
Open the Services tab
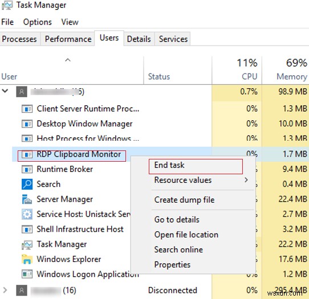tap(173, 39)
